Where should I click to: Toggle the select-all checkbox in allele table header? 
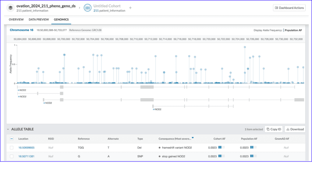click(x=12, y=139)
